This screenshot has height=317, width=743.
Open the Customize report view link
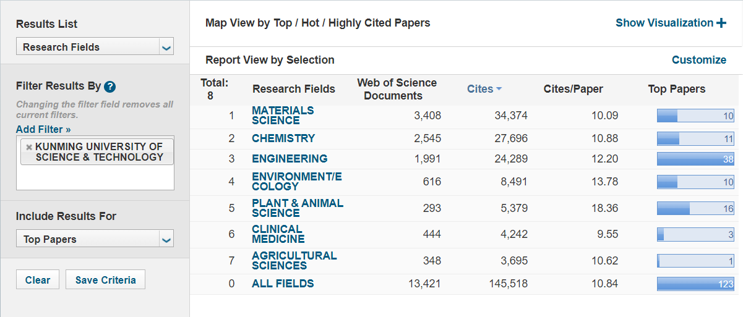(x=699, y=60)
